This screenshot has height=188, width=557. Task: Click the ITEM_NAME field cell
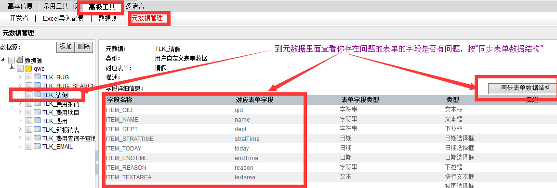[x=122, y=120]
